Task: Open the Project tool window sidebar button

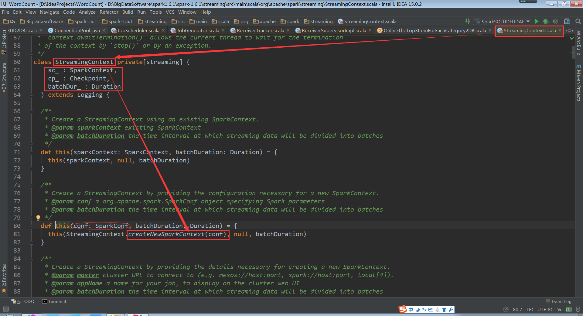Action: [x=4, y=42]
